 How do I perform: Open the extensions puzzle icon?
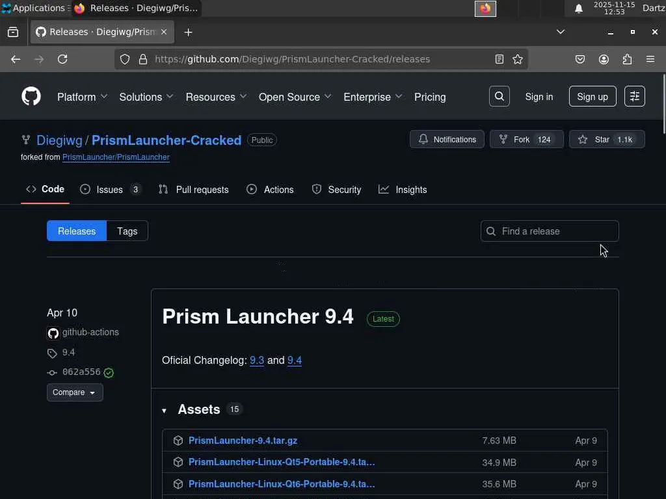click(627, 59)
